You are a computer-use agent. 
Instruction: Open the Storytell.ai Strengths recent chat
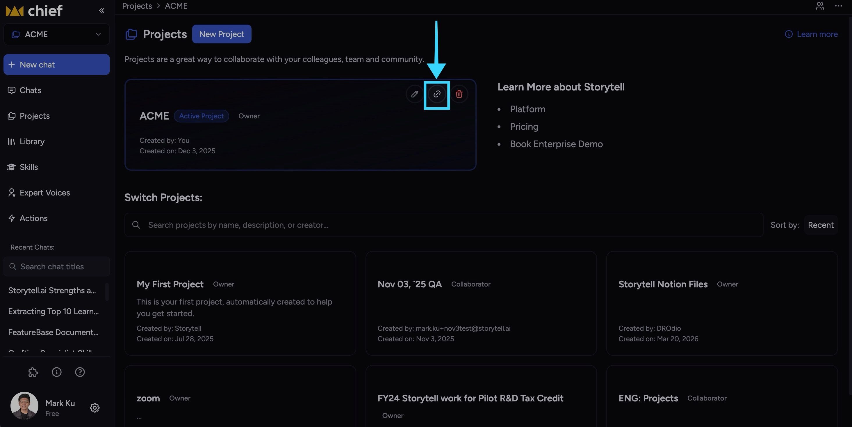[52, 290]
